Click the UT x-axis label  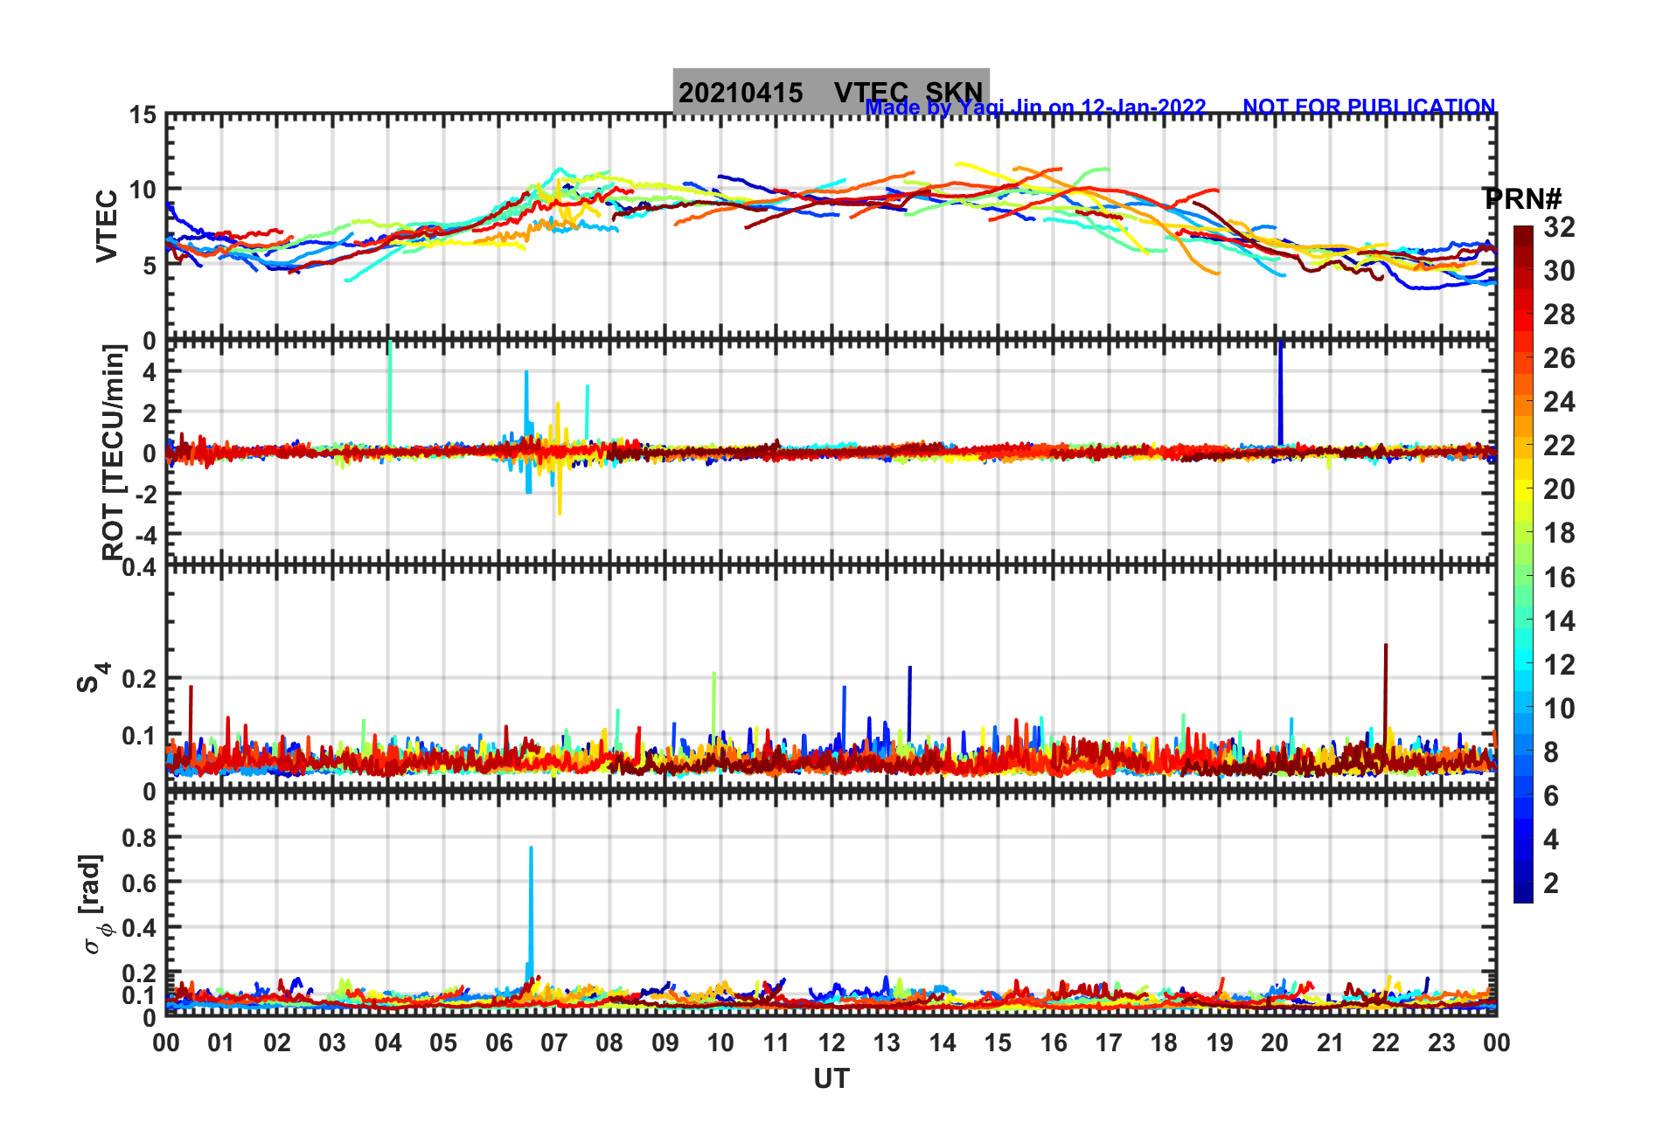[x=831, y=1079]
